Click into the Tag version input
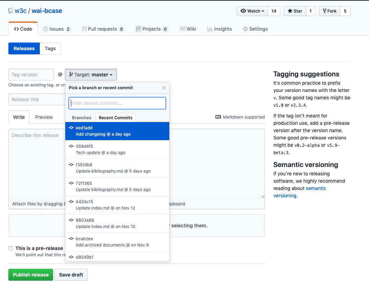The image size is (369, 288). tap(31, 75)
